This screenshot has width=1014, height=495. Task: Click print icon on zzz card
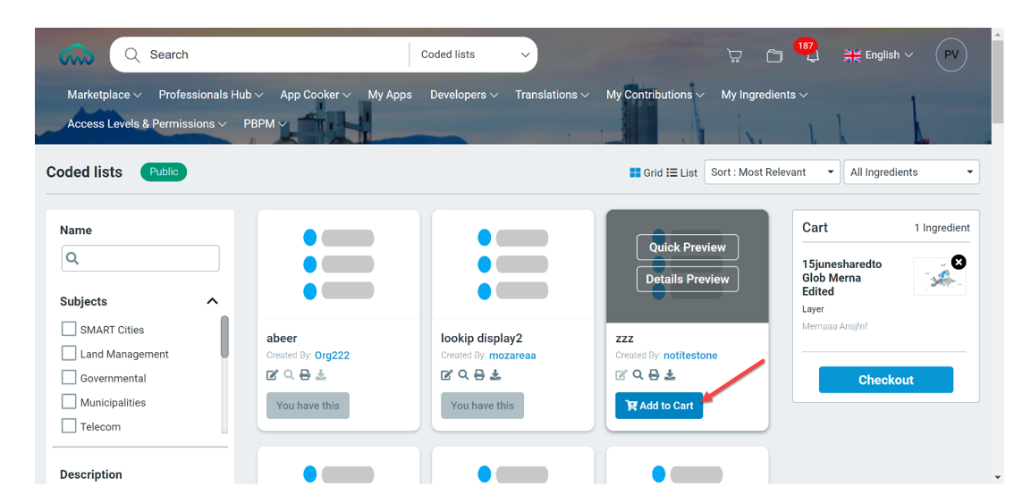(654, 374)
